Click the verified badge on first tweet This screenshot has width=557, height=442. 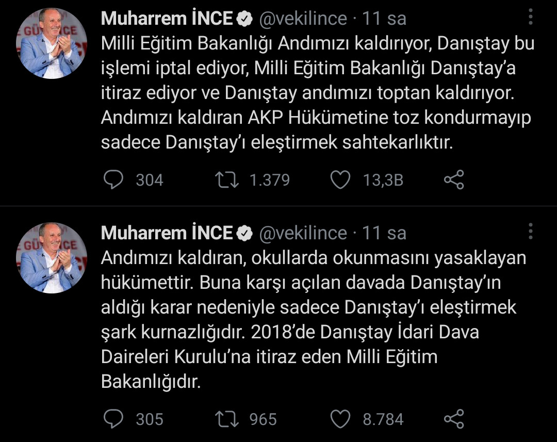coord(244,19)
